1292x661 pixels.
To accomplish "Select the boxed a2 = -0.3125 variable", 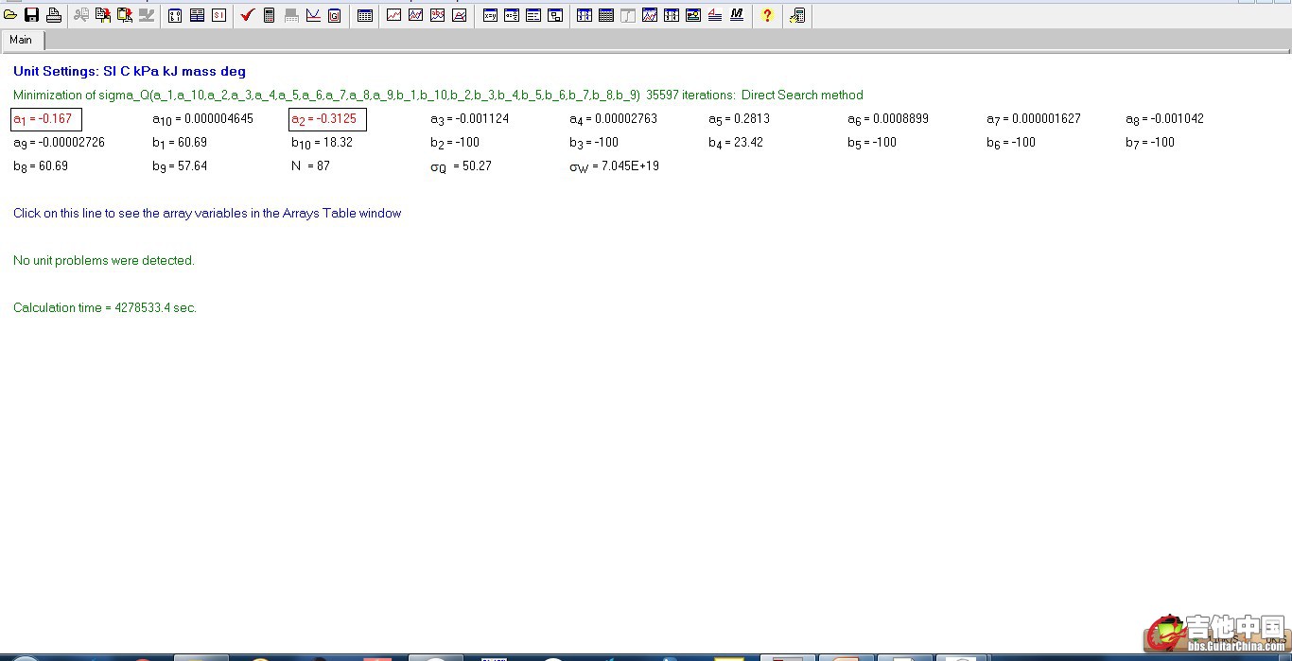I will coord(327,119).
